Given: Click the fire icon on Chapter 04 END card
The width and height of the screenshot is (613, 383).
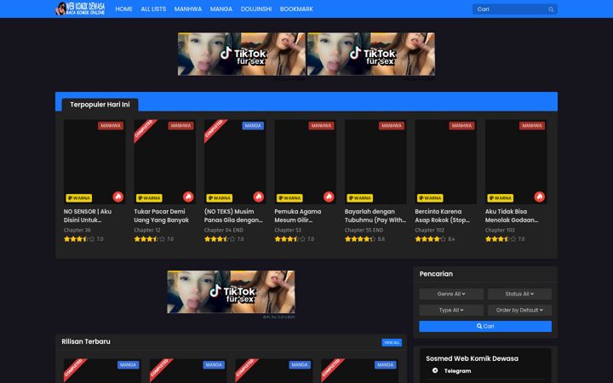Looking at the screenshot, I should (x=259, y=197).
